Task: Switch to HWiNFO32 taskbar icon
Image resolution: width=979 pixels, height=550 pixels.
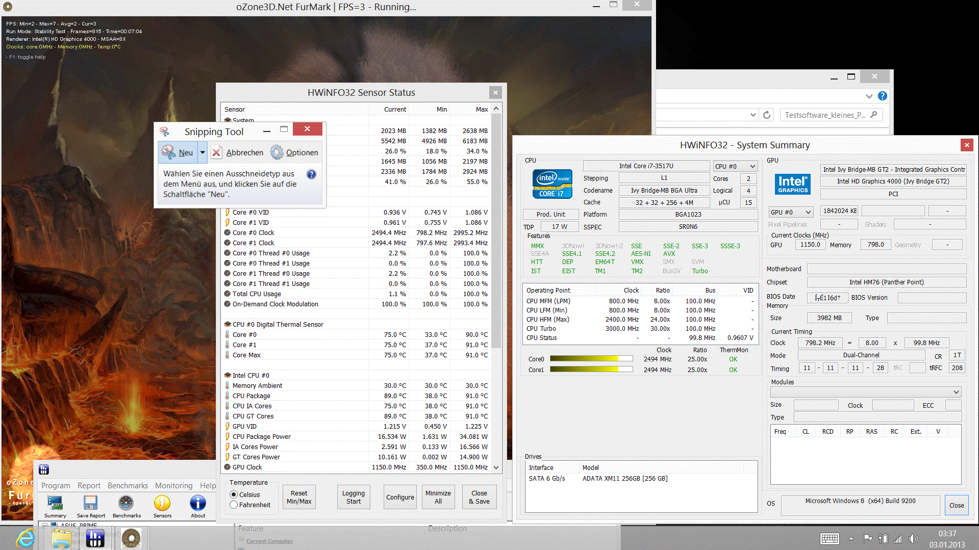Action: click(x=95, y=538)
